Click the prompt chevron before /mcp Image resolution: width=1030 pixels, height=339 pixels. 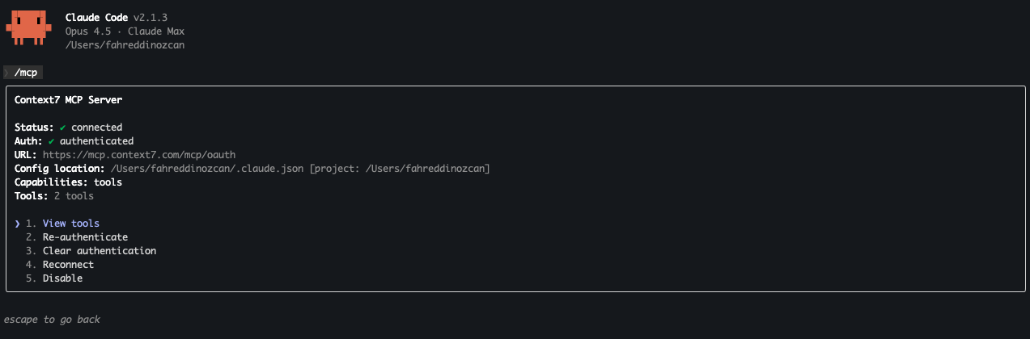point(6,73)
